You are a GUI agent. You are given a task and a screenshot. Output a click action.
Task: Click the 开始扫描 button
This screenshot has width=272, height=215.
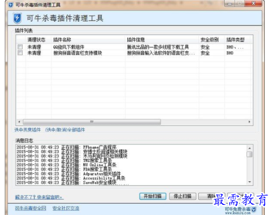[153, 196]
